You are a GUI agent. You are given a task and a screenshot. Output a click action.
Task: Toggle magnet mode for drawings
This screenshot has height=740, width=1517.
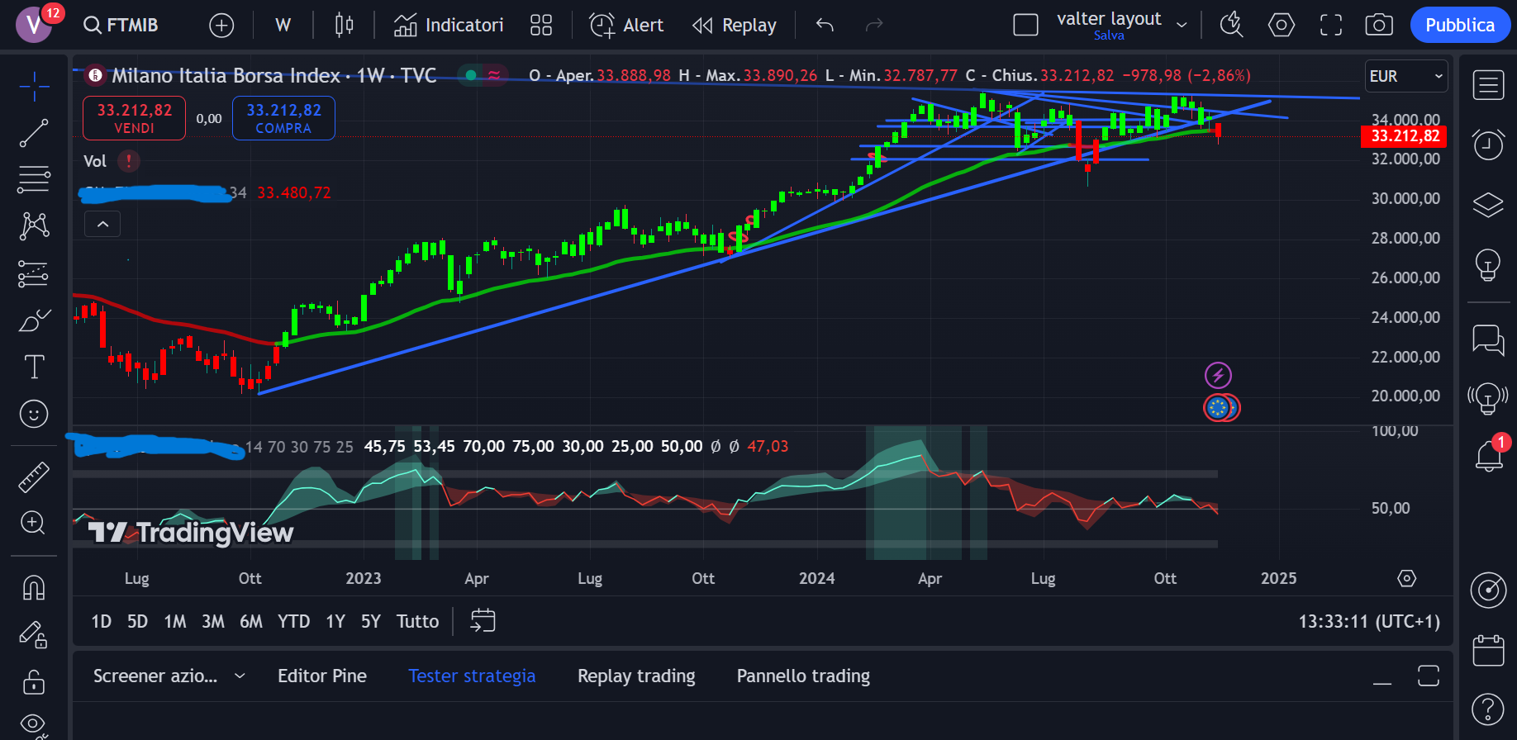pos(34,588)
